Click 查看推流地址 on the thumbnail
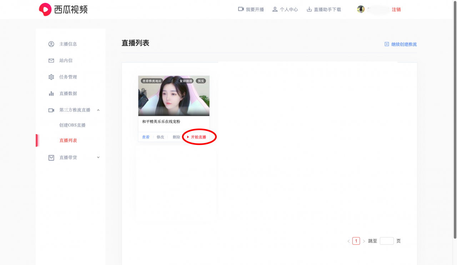The image size is (457, 265). click(x=152, y=81)
